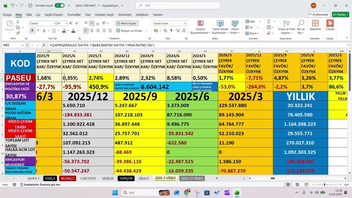Open Bul ve Seç search tool
352x198 pixels.
(301, 27)
